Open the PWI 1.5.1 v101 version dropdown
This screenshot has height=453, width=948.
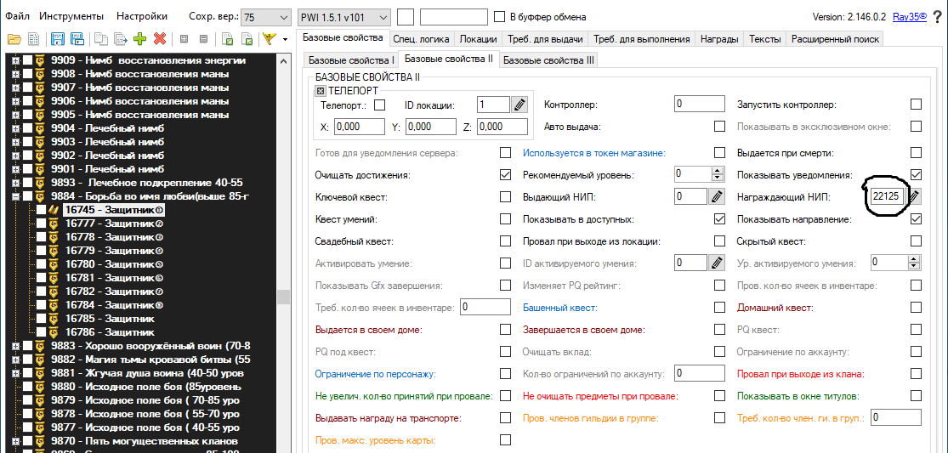[344, 18]
